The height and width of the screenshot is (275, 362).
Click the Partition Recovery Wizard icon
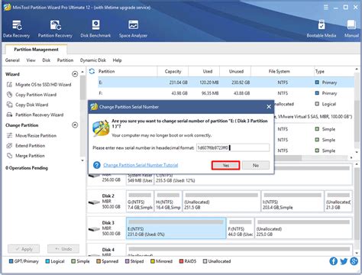[9, 115]
